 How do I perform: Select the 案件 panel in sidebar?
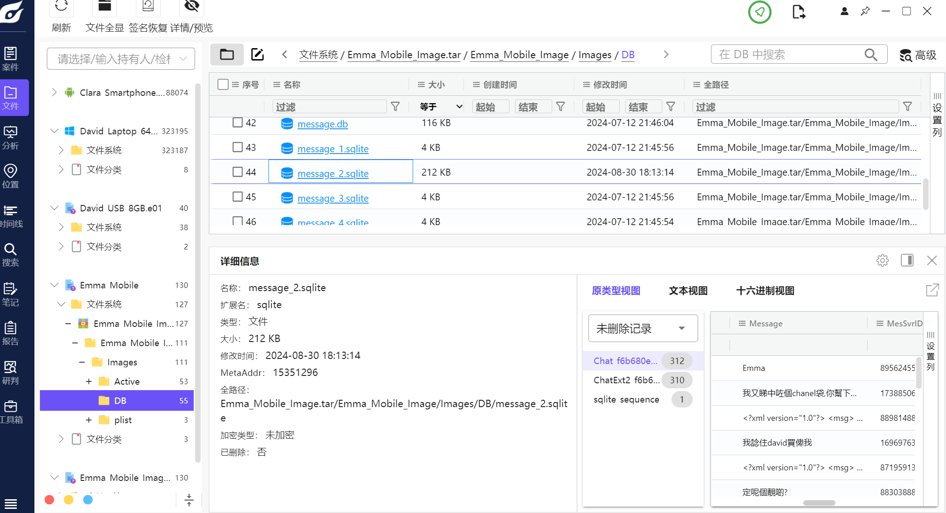(11, 59)
